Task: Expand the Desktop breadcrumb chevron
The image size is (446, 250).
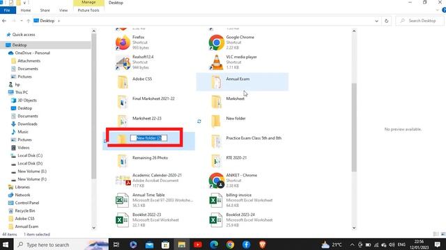Action: point(59,21)
